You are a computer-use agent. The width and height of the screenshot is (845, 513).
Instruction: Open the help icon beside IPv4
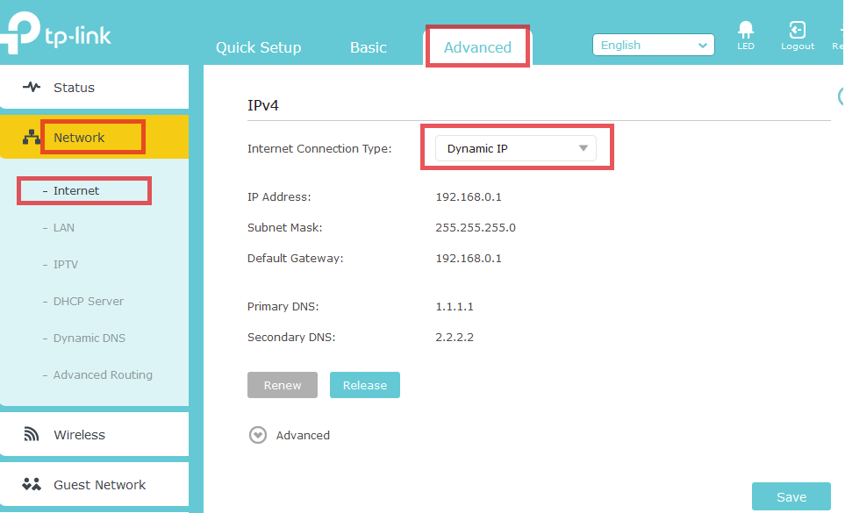tap(841, 96)
